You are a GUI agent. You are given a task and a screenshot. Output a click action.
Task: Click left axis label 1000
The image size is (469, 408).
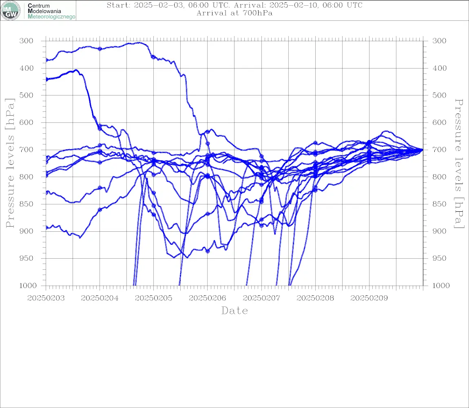pyautogui.click(x=28, y=286)
